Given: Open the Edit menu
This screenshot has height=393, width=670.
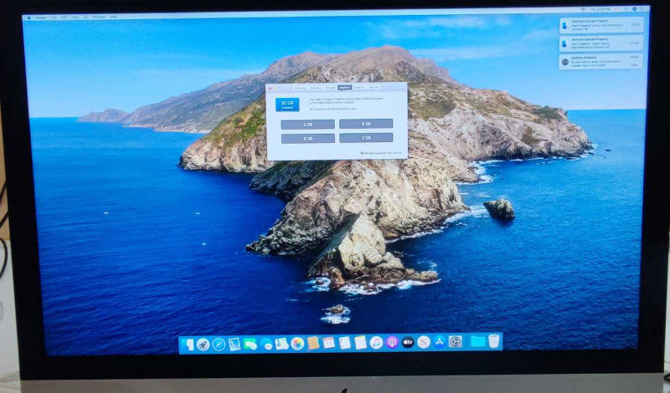Looking at the screenshot, I should 64,18.
